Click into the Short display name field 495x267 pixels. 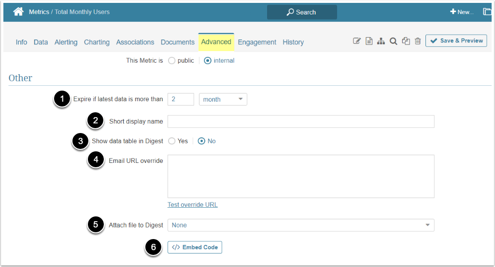[300, 121]
